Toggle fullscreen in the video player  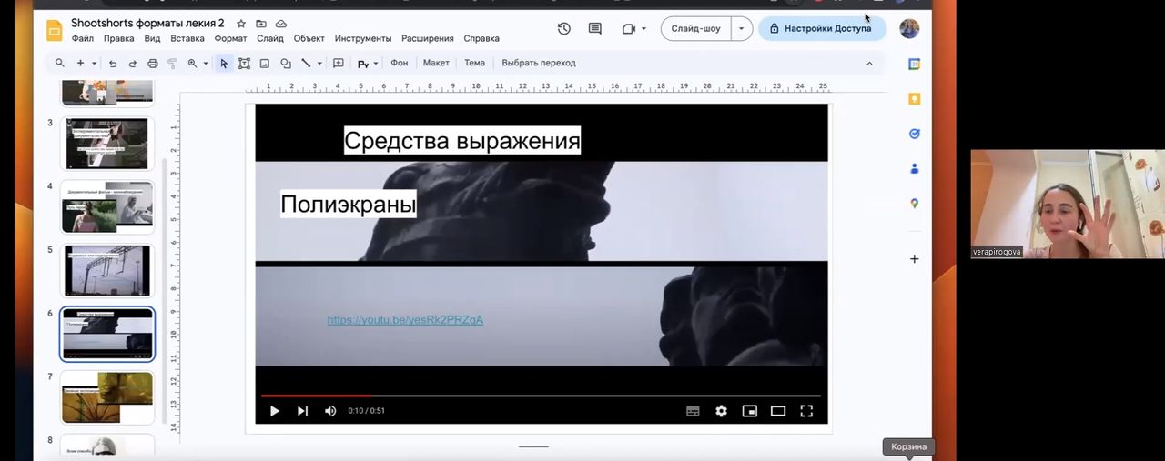806,411
